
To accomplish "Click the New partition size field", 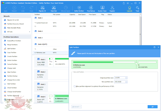I will [x=121, y=82].
